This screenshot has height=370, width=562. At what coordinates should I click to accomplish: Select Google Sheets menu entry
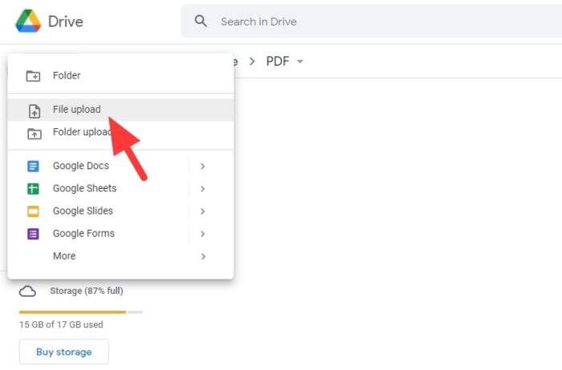click(x=120, y=188)
